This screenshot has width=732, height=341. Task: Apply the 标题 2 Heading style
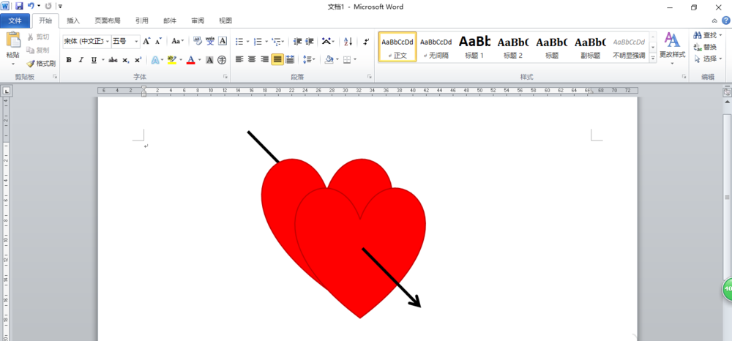click(x=513, y=47)
